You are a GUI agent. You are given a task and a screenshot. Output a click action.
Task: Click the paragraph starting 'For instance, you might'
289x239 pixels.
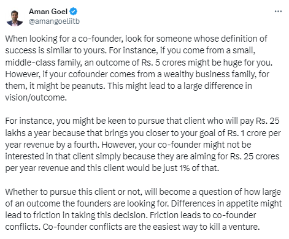coord(143,145)
